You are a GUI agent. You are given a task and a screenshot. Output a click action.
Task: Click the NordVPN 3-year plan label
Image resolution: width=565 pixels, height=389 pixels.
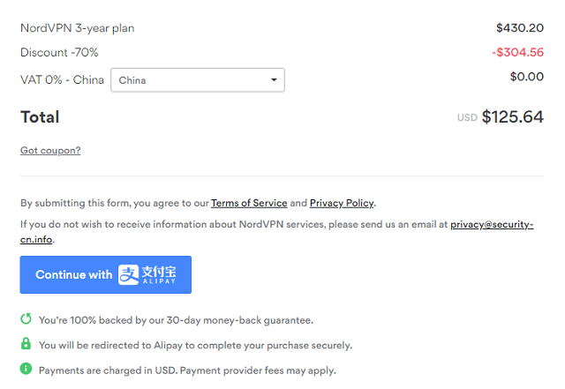pos(78,28)
